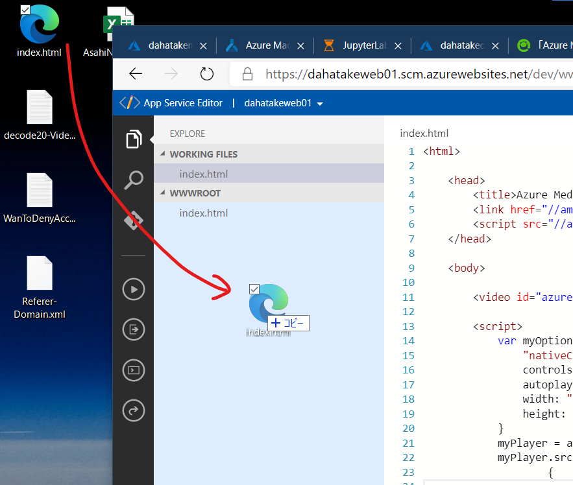Select index.html under WWWROOT
The image size is (573, 485).
269,213
